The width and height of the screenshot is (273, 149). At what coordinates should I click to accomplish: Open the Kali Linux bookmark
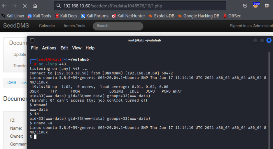(x=13, y=16)
